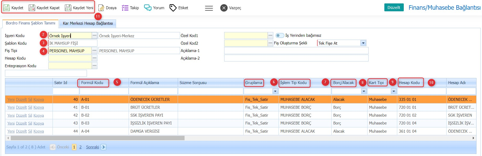Open lookup ellipsis for Özel Kod1
The image size is (482, 156).
[x=270, y=35]
